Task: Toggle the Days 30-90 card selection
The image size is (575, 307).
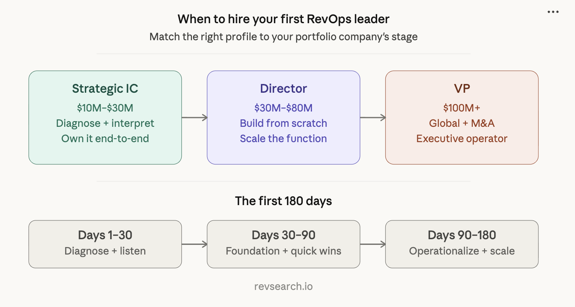Action: pos(283,244)
